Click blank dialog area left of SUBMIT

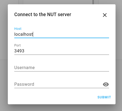54,97
